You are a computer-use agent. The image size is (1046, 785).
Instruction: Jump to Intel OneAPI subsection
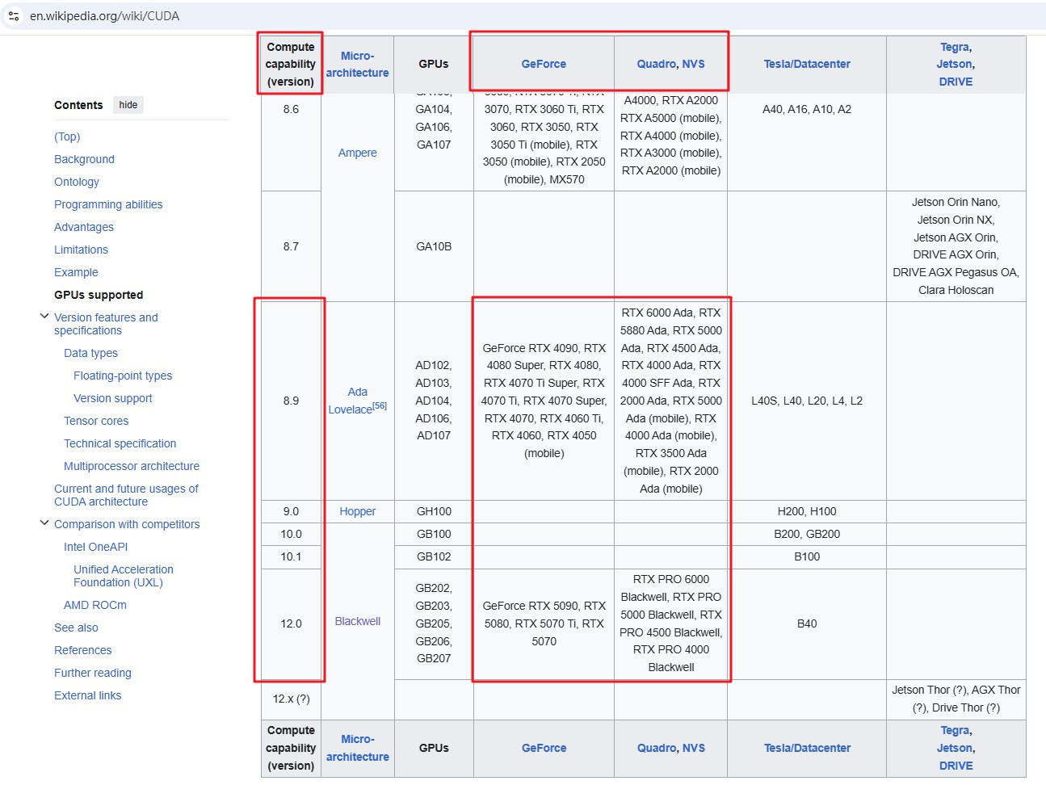coord(95,547)
